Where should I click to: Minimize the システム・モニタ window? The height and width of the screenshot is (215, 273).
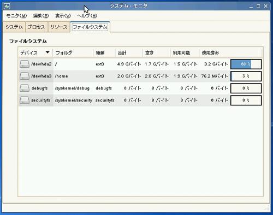251,6
